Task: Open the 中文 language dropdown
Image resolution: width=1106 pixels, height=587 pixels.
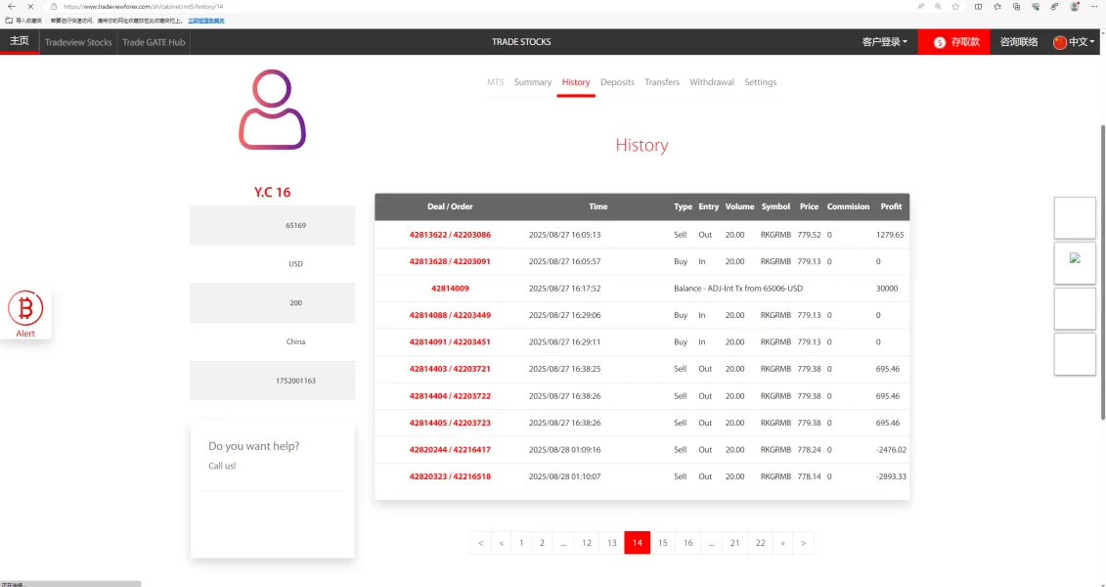Action: [1074, 42]
